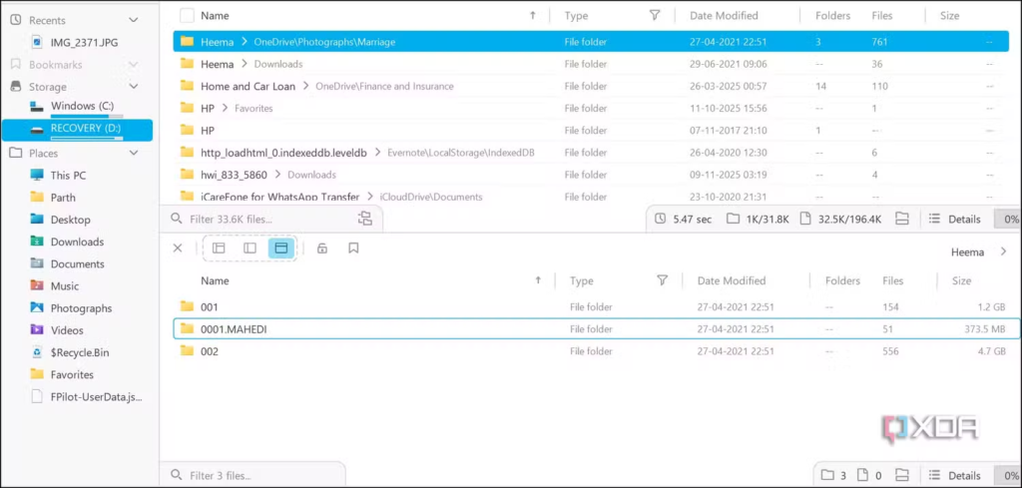Click the bookmark icon in lower pane toolbar
Viewport: 1022px width, 488px height.
tap(353, 248)
